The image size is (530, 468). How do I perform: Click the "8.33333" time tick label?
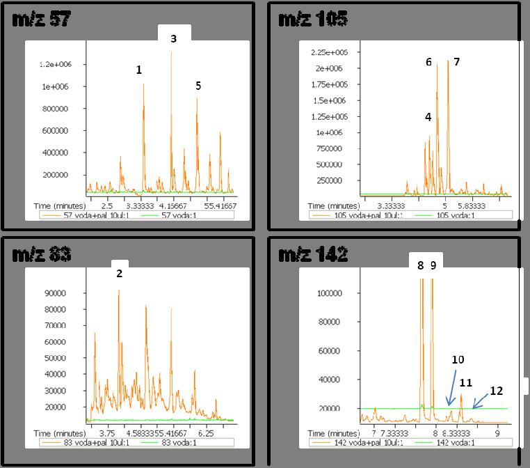tap(456, 433)
